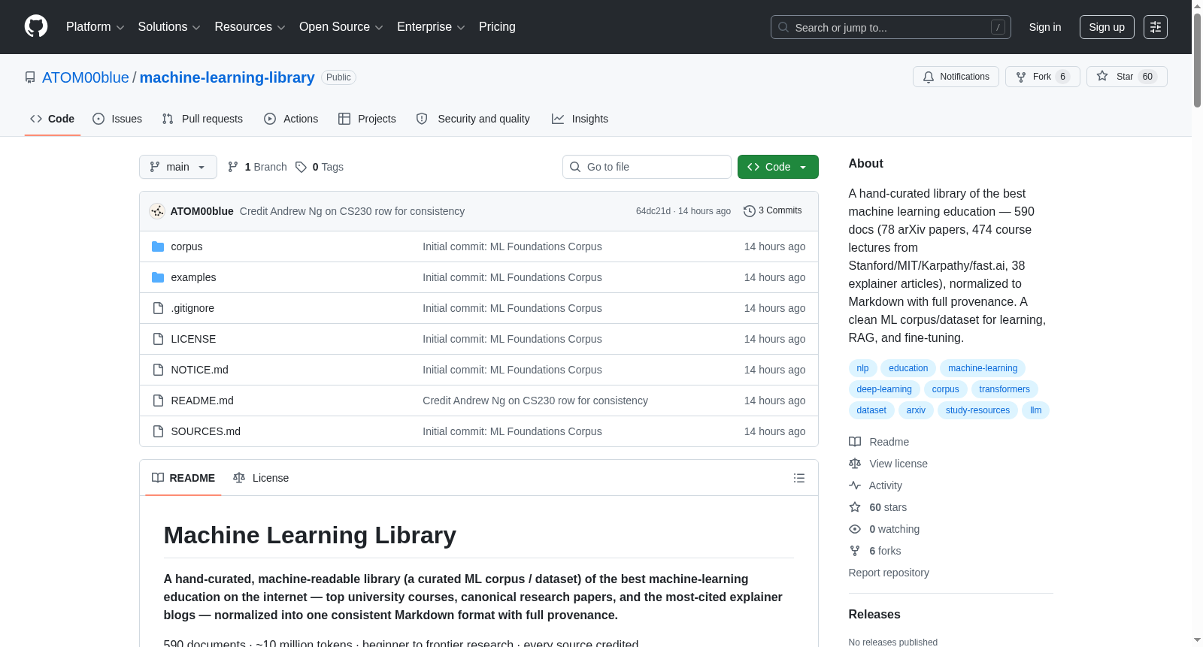Click the ATOM00blue avatar in commit row

pyautogui.click(x=157, y=211)
